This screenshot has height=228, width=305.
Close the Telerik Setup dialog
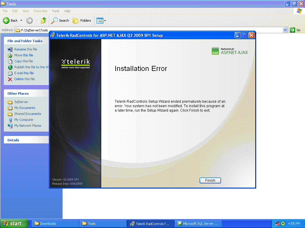click(x=251, y=35)
